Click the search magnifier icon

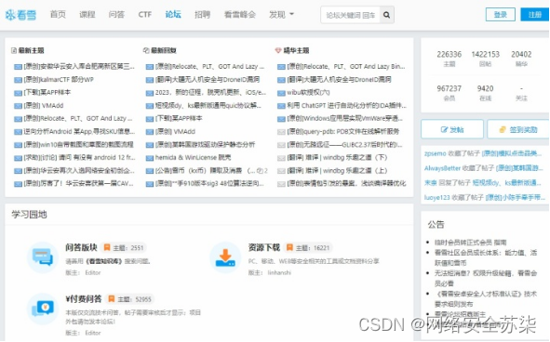click(x=386, y=15)
